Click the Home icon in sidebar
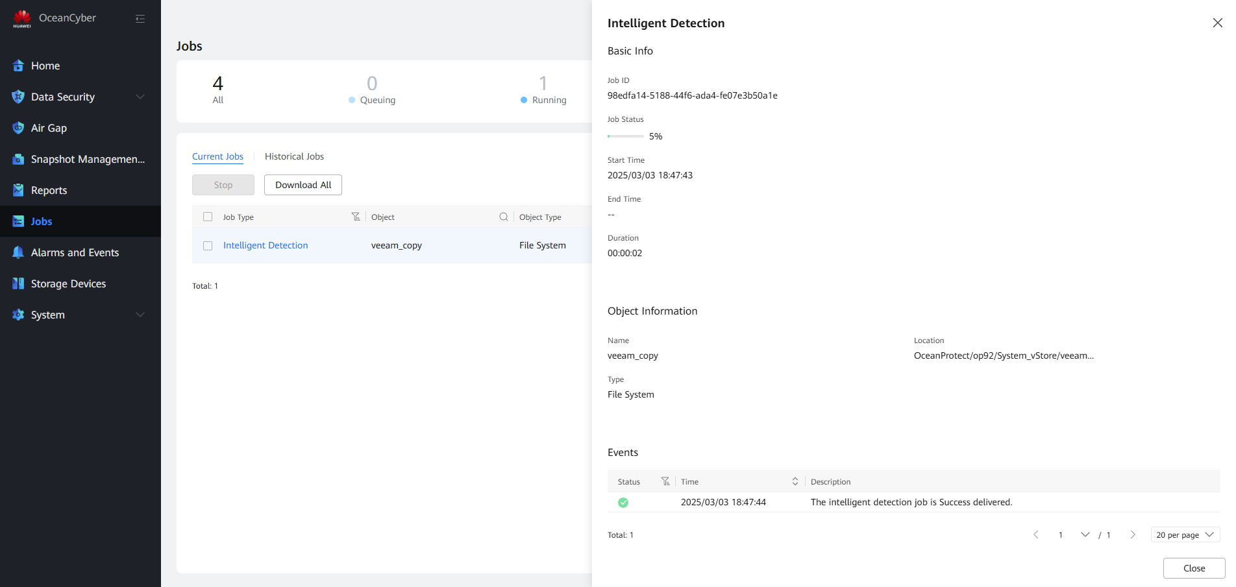This screenshot has height=587, width=1236. click(x=18, y=66)
